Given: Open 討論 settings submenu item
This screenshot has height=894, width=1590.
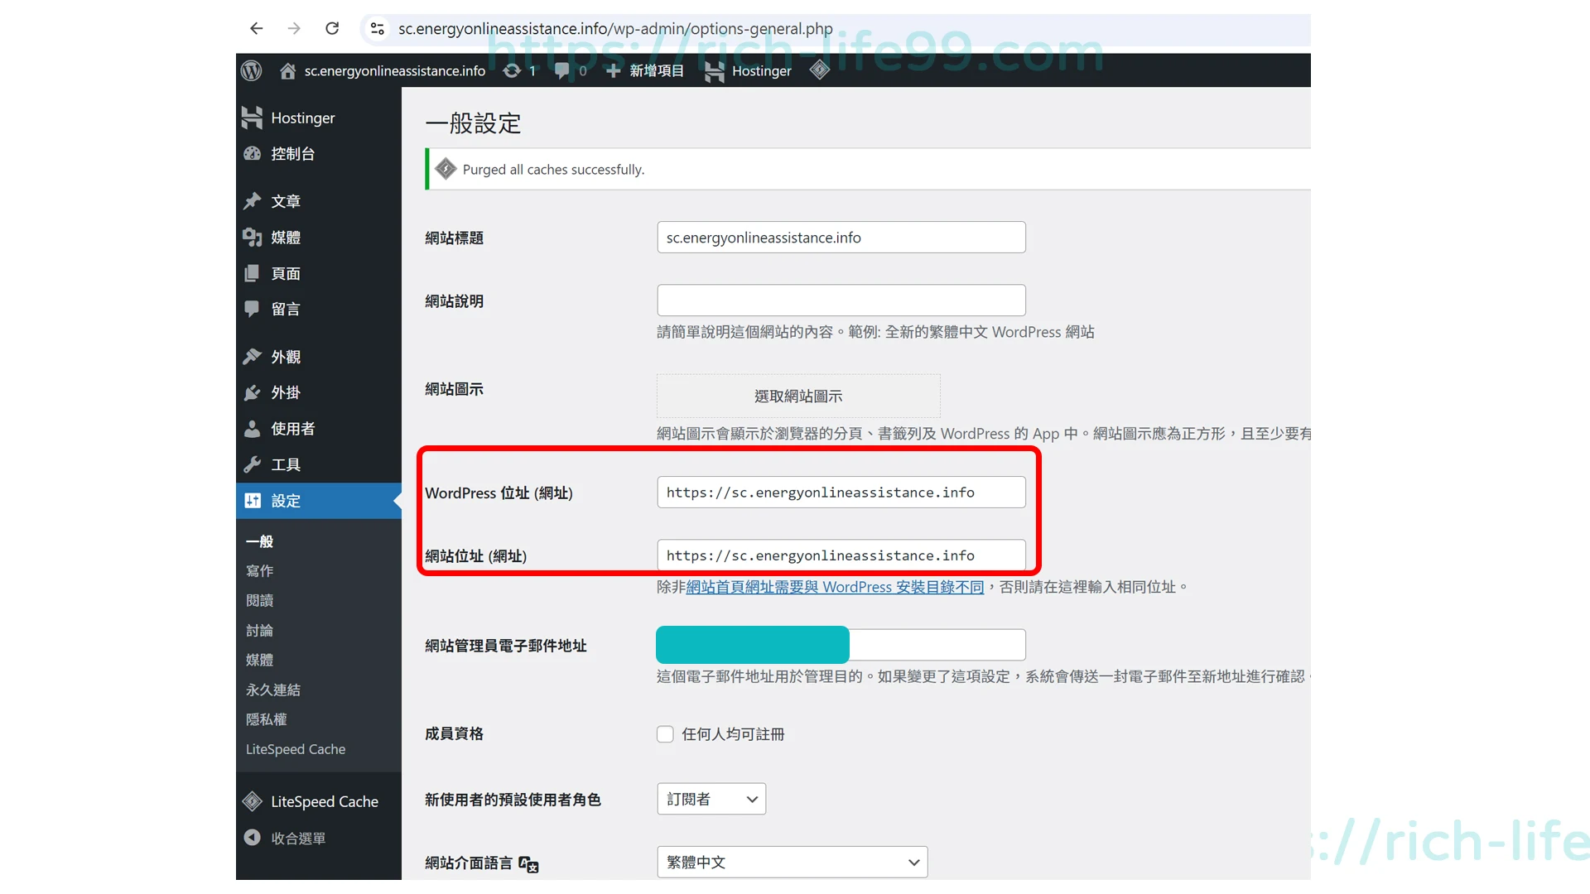Looking at the screenshot, I should (x=259, y=631).
